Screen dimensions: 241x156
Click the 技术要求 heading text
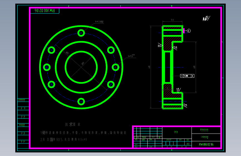73,124
